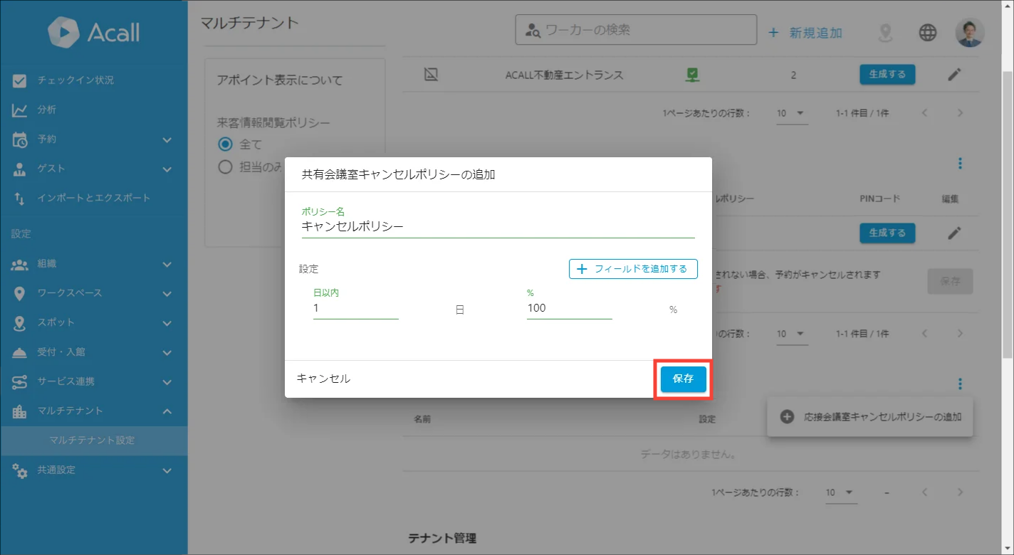Click the 保存 button in dialog

683,379
